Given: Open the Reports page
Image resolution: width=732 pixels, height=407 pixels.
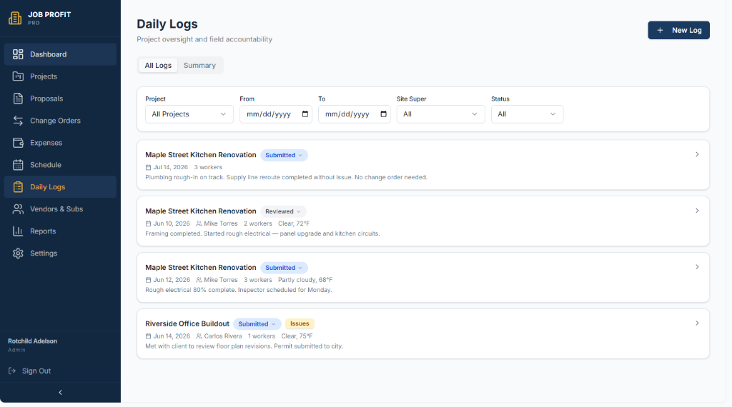Looking at the screenshot, I should [x=60, y=231].
